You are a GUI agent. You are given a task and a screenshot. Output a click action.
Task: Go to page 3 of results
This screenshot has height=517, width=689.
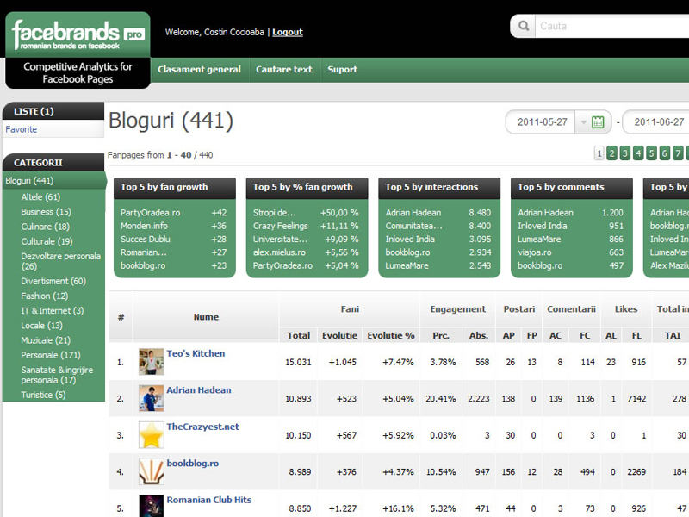coord(625,153)
